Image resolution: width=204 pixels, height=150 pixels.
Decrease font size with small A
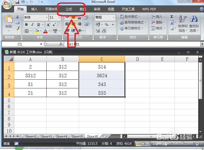click(x=54, y=25)
